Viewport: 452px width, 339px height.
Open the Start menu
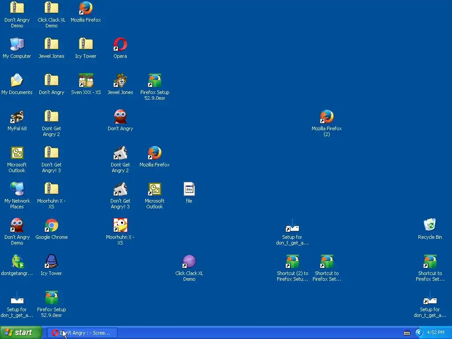(x=21, y=333)
